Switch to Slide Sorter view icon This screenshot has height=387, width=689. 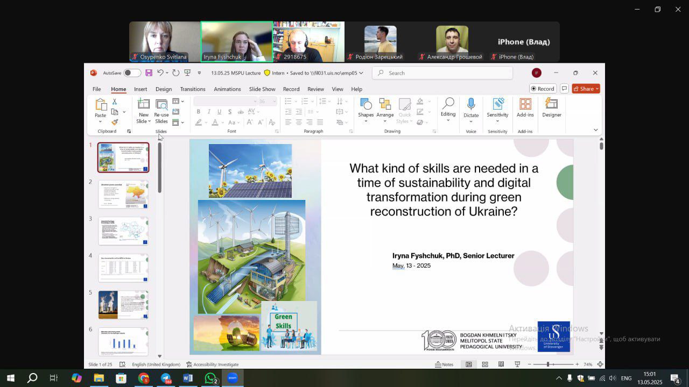click(485, 364)
